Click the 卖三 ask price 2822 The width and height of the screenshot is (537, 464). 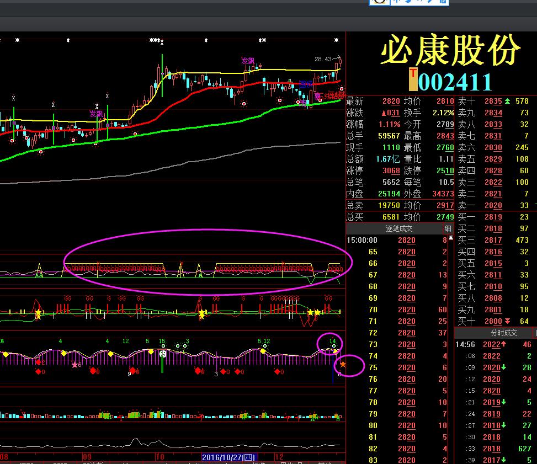coord(493,182)
